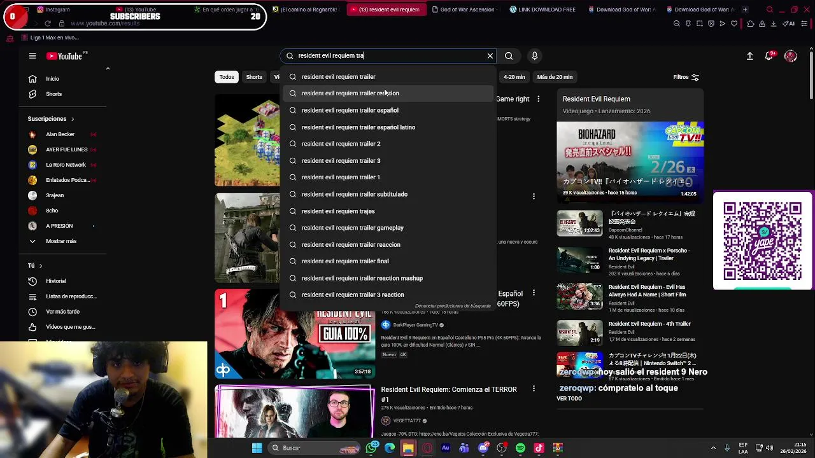
Task: Open GUIA 100% Resident Evil thumbnail
Action: tap(295, 334)
